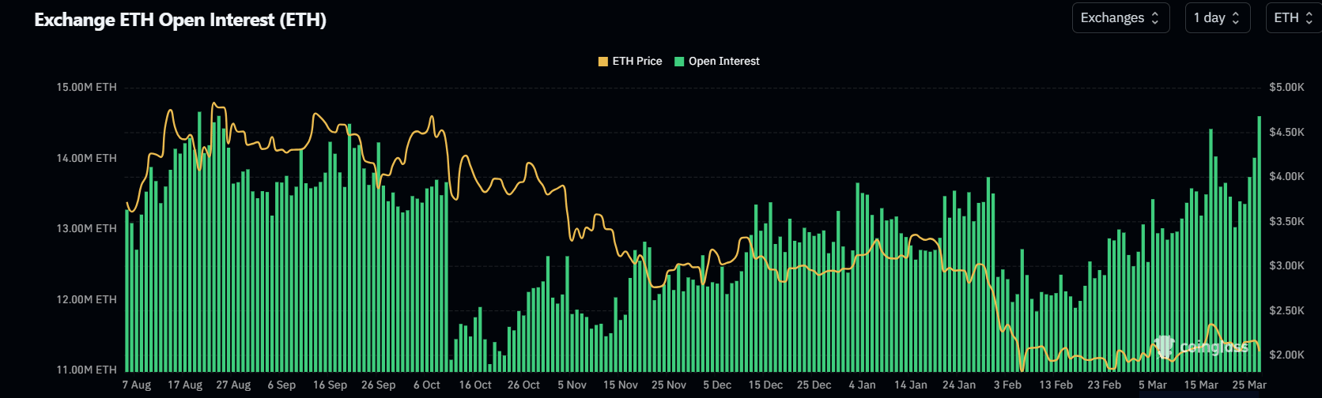This screenshot has width=1322, height=398.
Task: Select the 6 Oct date label
Action: coord(427,385)
